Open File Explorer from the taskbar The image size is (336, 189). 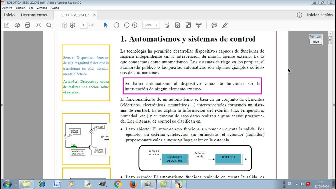coord(27,184)
